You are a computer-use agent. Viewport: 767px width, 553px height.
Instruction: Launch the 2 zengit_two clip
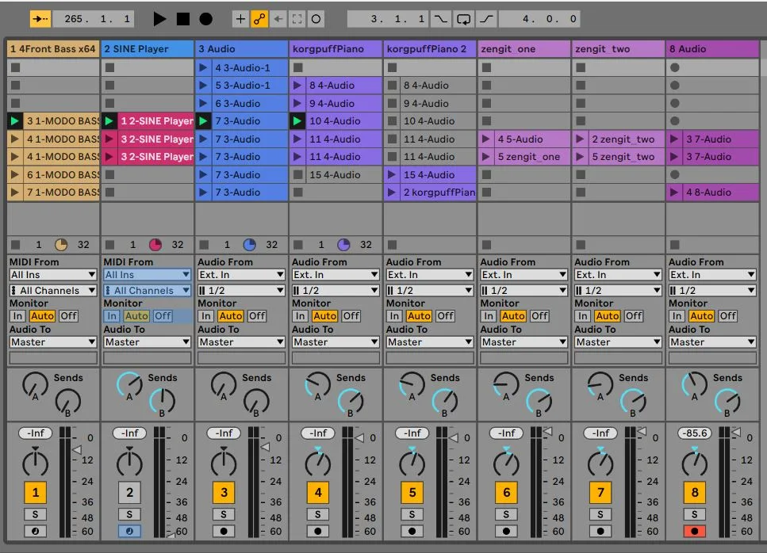580,139
